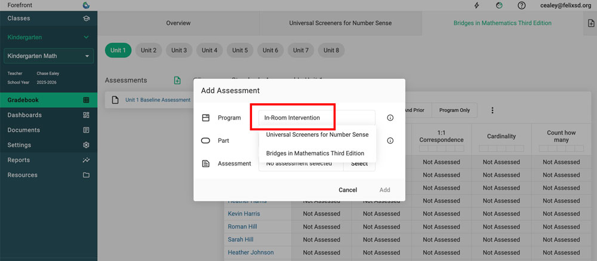Viewport: 597px width, 261px height.
Task: Switch to the Overview tab
Action: tap(178, 23)
